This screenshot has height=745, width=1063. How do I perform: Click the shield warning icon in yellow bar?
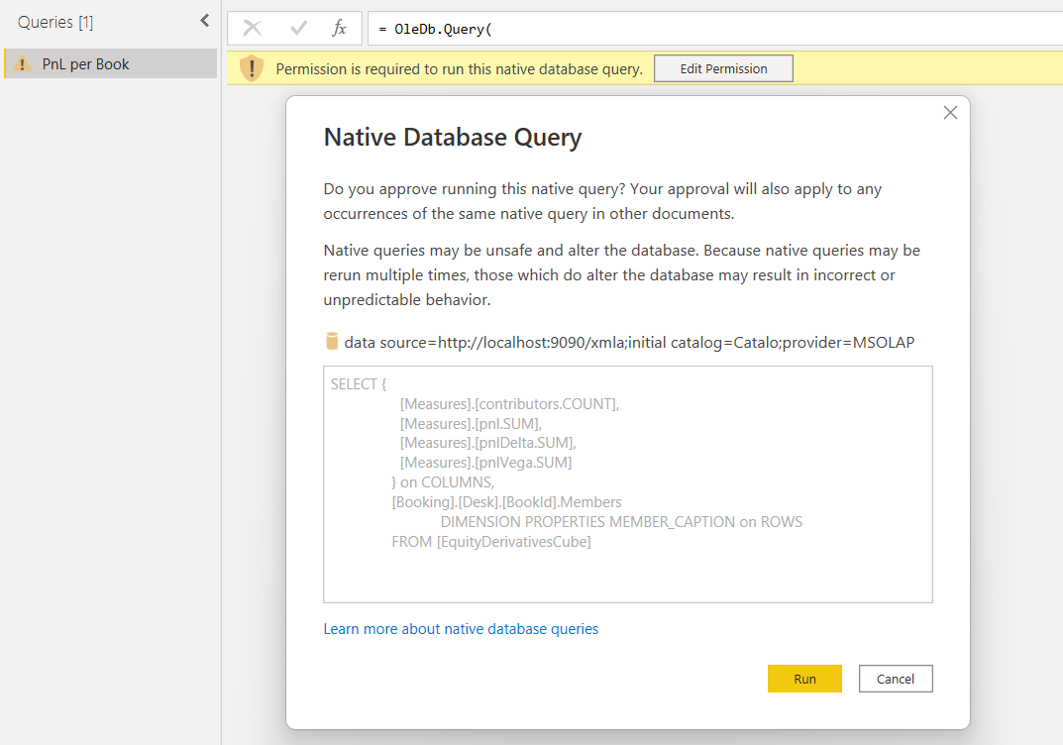[252, 68]
